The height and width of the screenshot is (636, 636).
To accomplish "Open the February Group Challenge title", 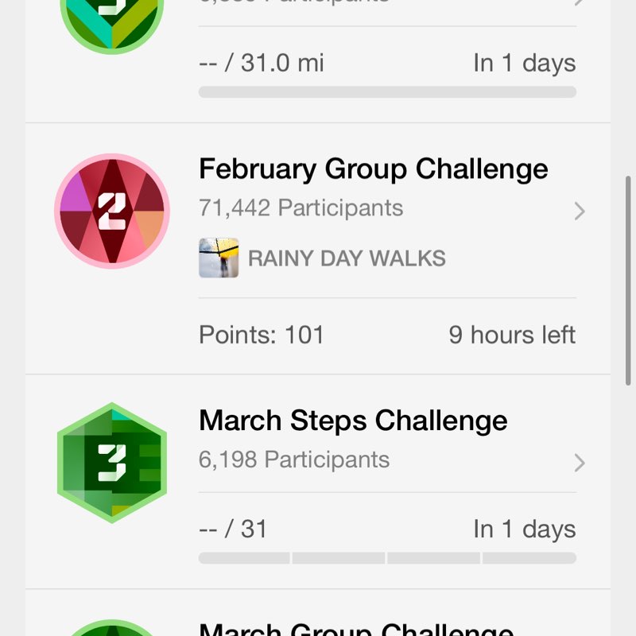I will coord(373,169).
